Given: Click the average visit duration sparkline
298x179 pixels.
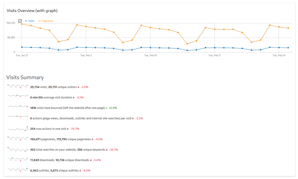Looking at the screenshot, I should click(x=17, y=97).
